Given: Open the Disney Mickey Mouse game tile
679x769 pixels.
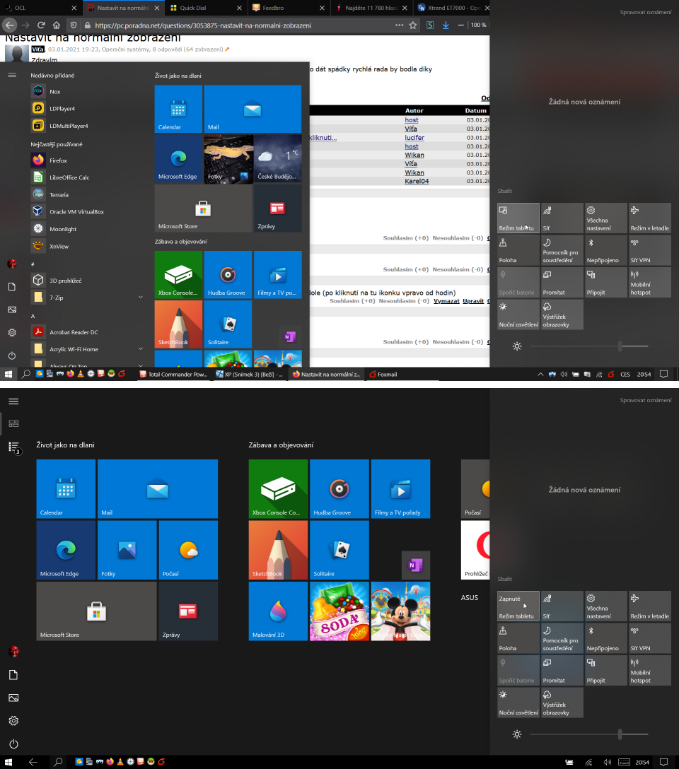Looking at the screenshot, I should [x=401, y=611].
